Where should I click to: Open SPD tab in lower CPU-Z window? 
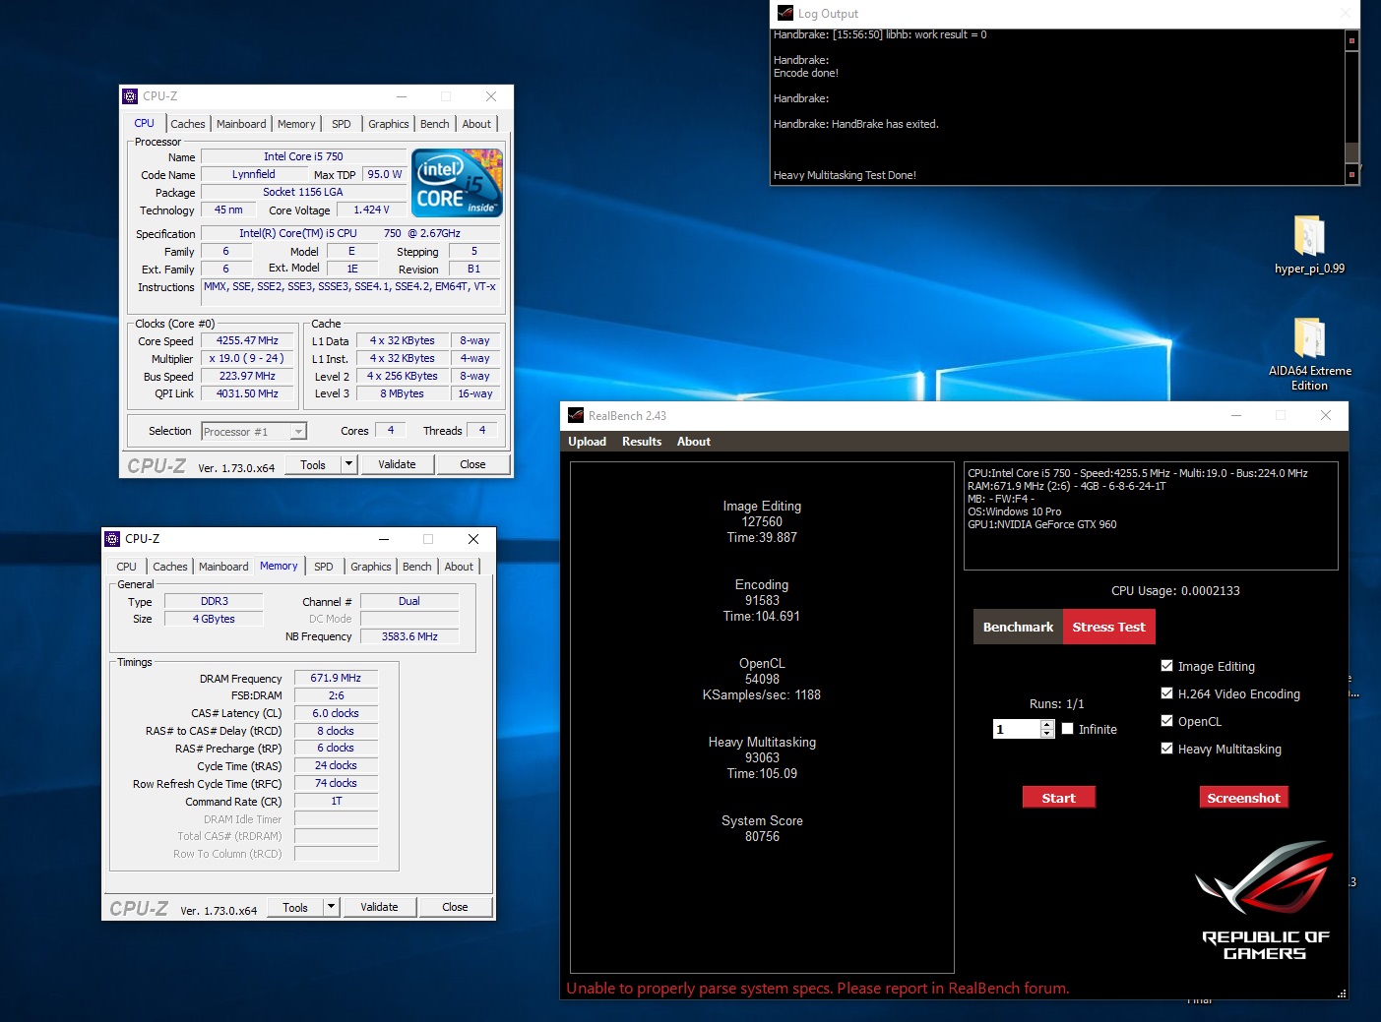click(324, 567)
